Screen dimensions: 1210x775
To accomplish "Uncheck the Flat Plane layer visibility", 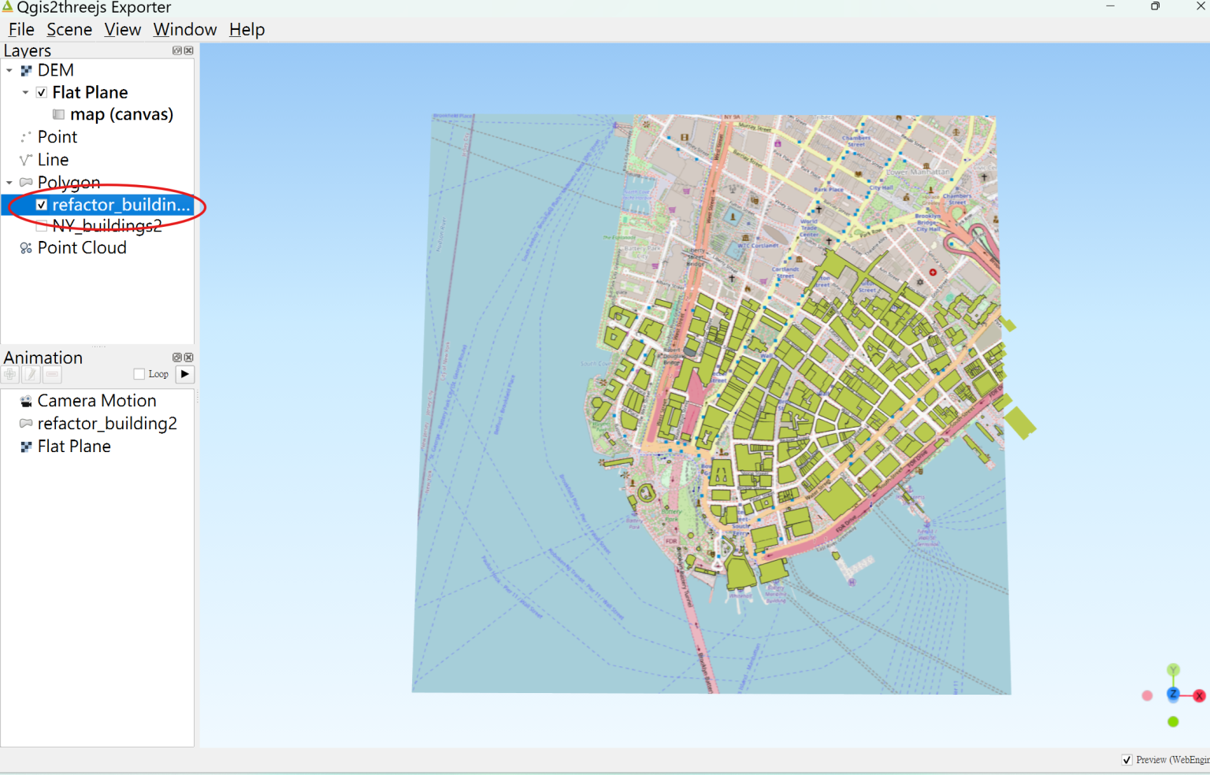I will click(42, 92).
